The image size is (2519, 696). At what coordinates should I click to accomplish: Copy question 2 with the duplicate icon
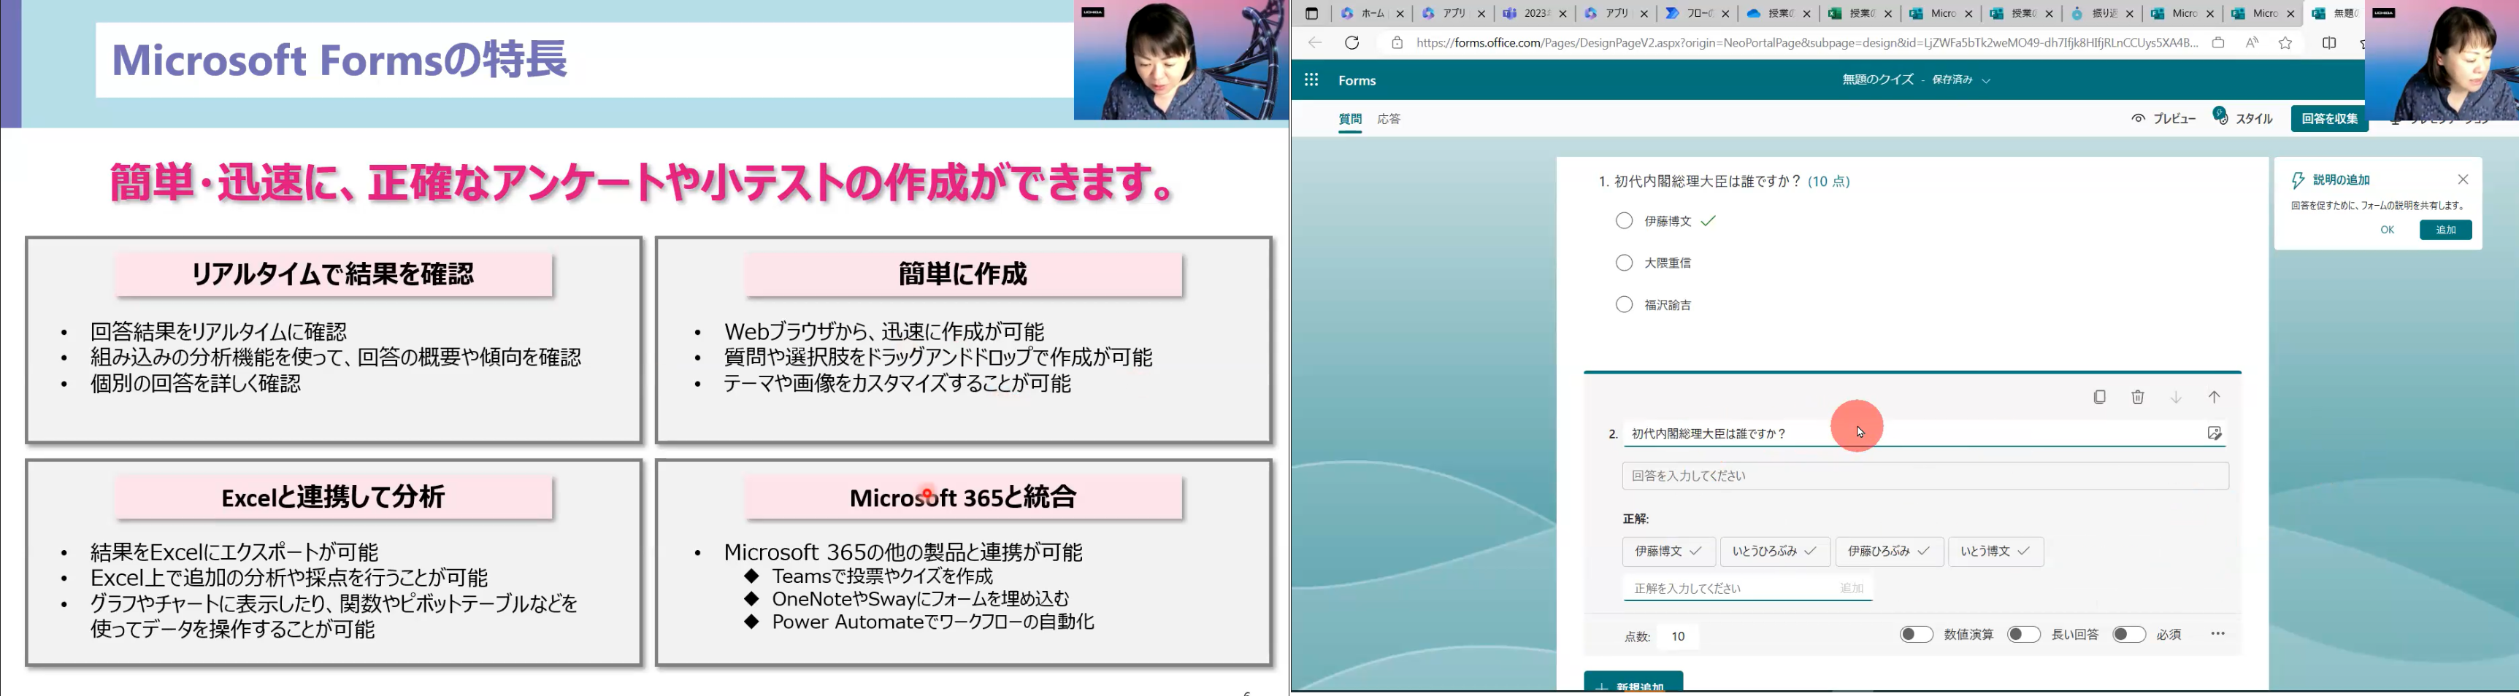point(2099,397)
